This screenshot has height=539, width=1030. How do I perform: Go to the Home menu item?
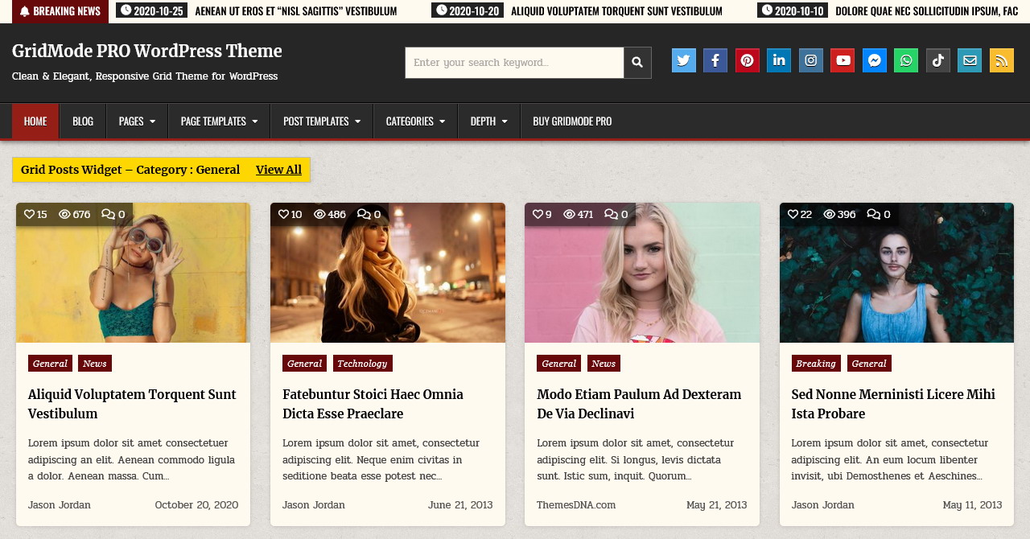(35, 121)
